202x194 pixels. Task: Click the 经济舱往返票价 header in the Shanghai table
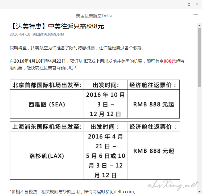coord(154,127)
